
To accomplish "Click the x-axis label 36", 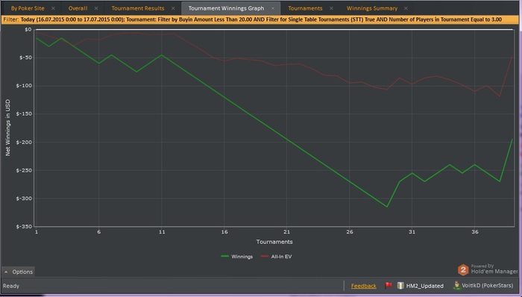I will pos(475,232).
